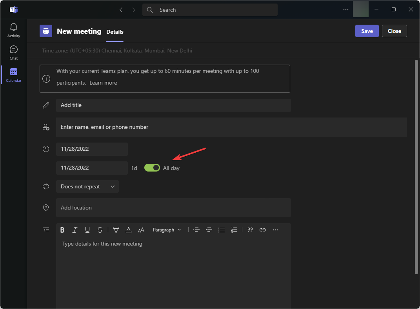Image resolution: width=420 pixels, height=309 pixels.
Task: Click the add attendees person icon
Action: pos(46,127)
